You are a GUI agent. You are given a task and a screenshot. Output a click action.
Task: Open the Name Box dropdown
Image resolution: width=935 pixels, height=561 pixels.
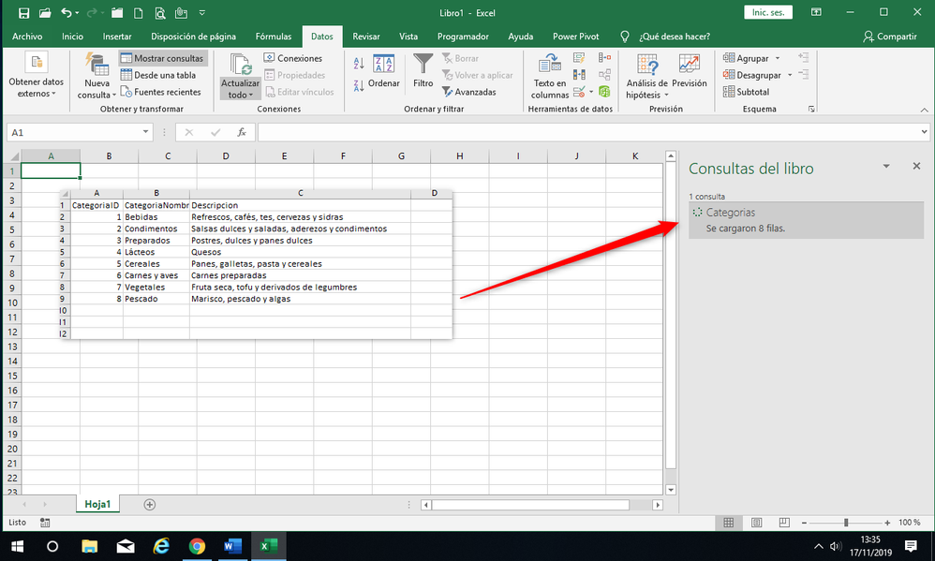click(x=145, y=132)
